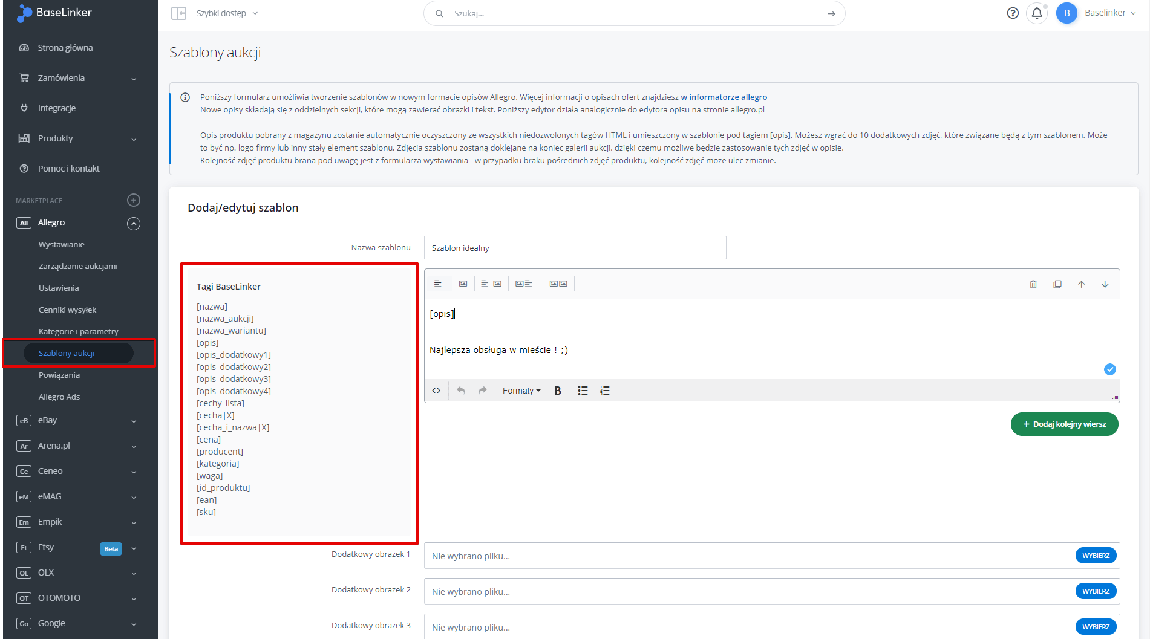Screen dimensions: 1150x639
Task: Move section down with arrow icon
Action: pos(1105,284)
